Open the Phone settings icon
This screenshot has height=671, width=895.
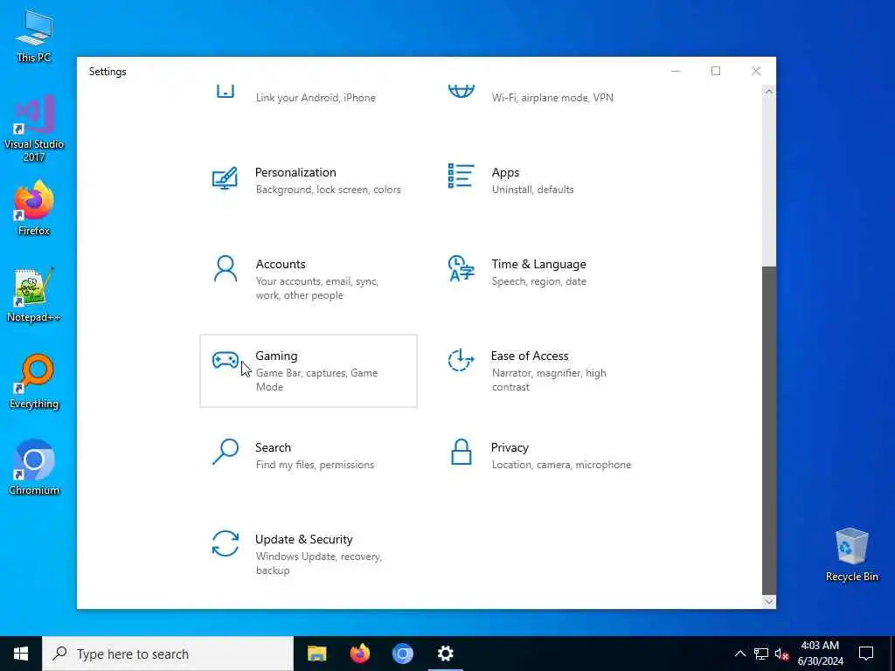(225, 91)
